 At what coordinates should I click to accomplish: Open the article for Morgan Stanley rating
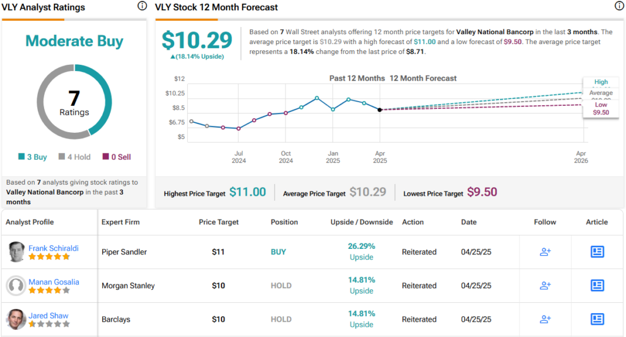click(597, 285)
